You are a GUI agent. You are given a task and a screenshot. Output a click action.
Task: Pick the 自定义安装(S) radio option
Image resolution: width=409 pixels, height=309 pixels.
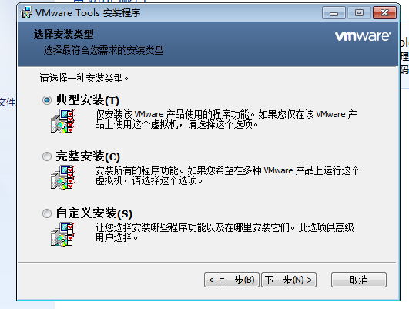pos(47,213)
